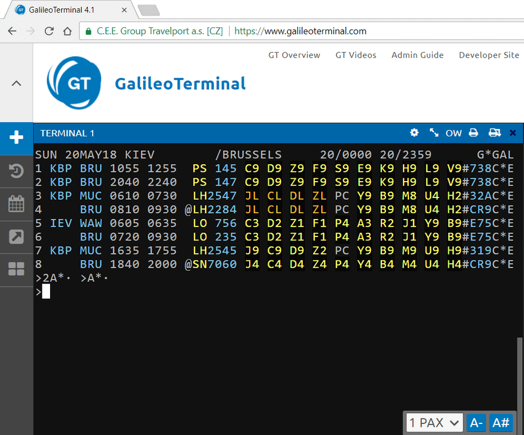Open the GT Overview link
Screen dimensions: 524x435
pyautogui.click(x=294, y=55)
